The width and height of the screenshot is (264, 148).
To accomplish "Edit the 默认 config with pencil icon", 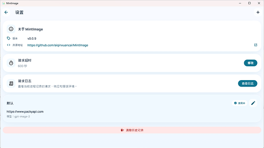I will pos(253,103).
